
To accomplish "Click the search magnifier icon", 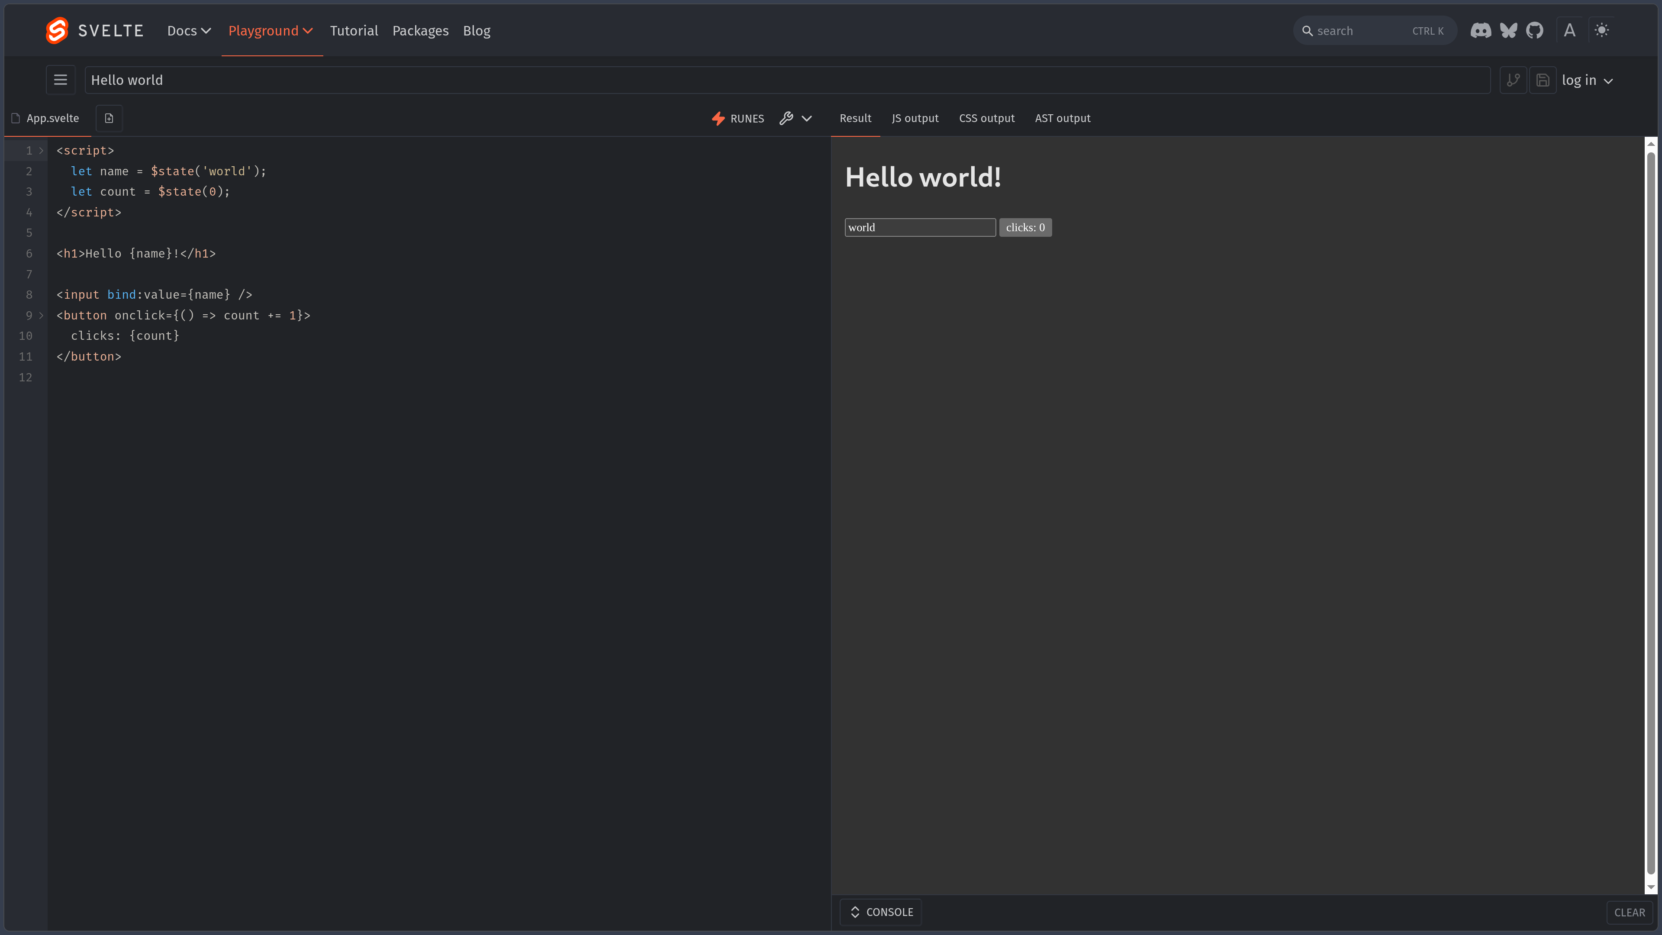I will point(1307,31).
